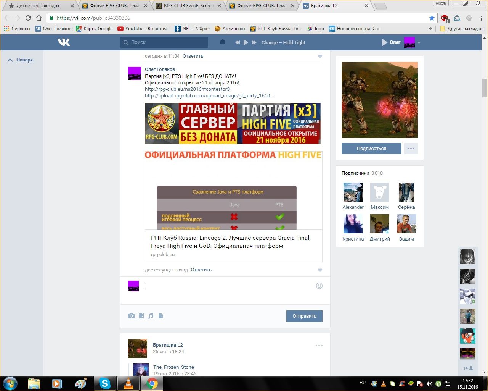
Task: Open subscriber Максим's profile
Action: coord(380,196)
